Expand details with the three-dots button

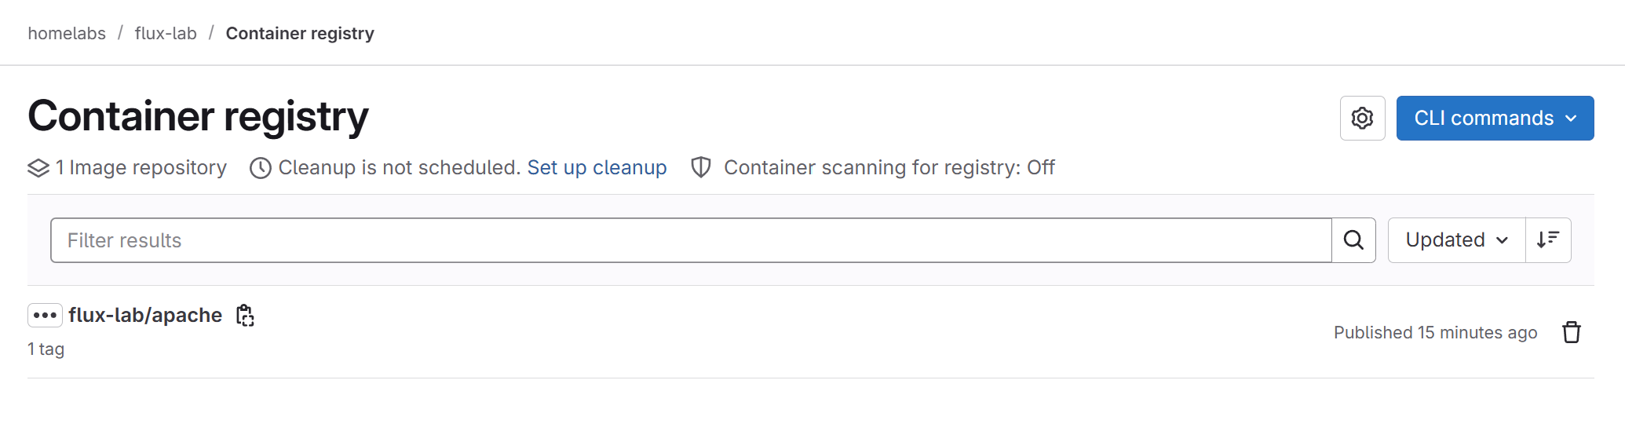45,316
